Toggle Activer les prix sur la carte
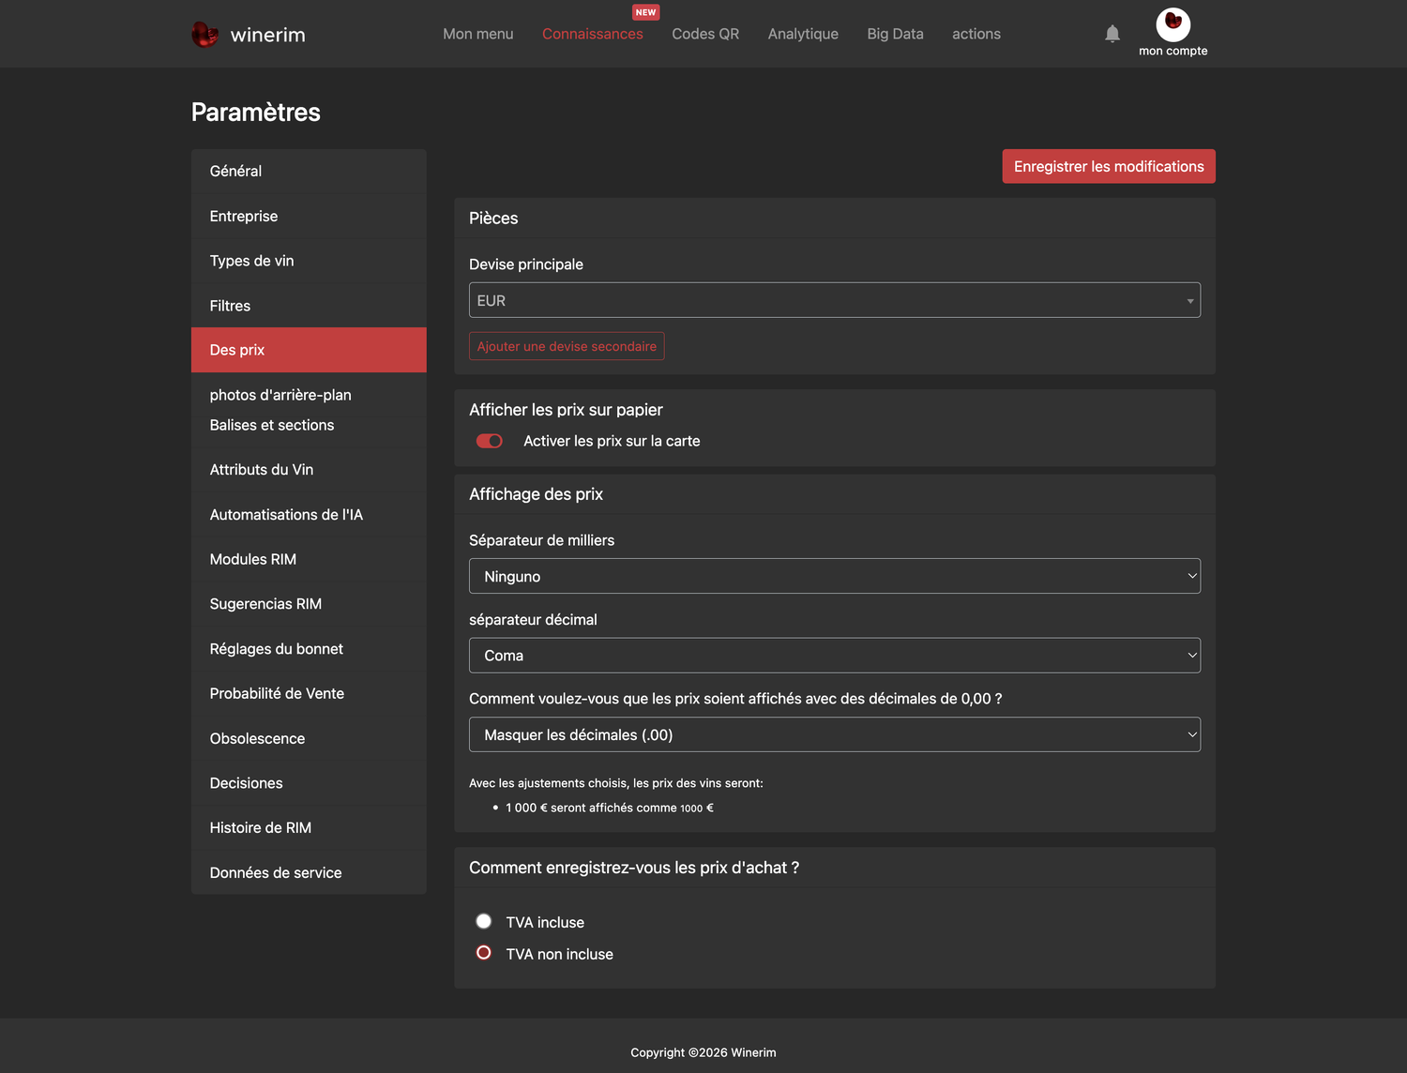The height and width of the screenshot is (1073, 1407). point(490,441)
